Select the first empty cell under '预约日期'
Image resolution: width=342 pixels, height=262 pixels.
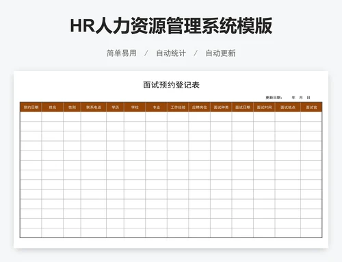[31, 116]
